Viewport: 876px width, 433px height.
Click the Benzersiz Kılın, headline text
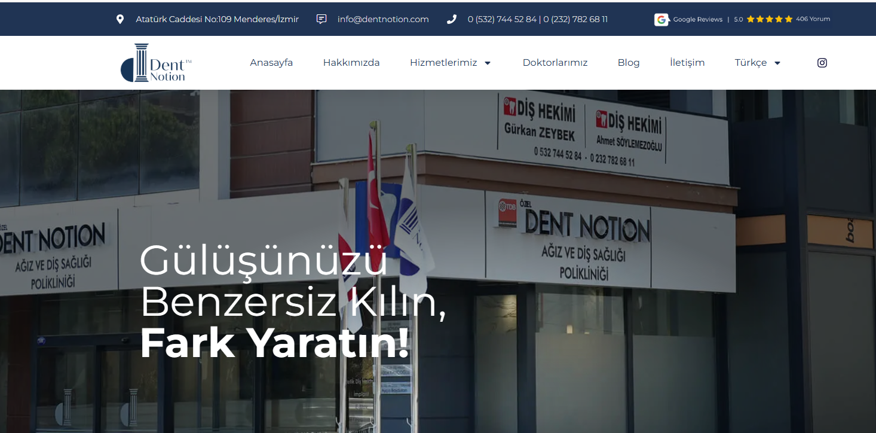293,302
